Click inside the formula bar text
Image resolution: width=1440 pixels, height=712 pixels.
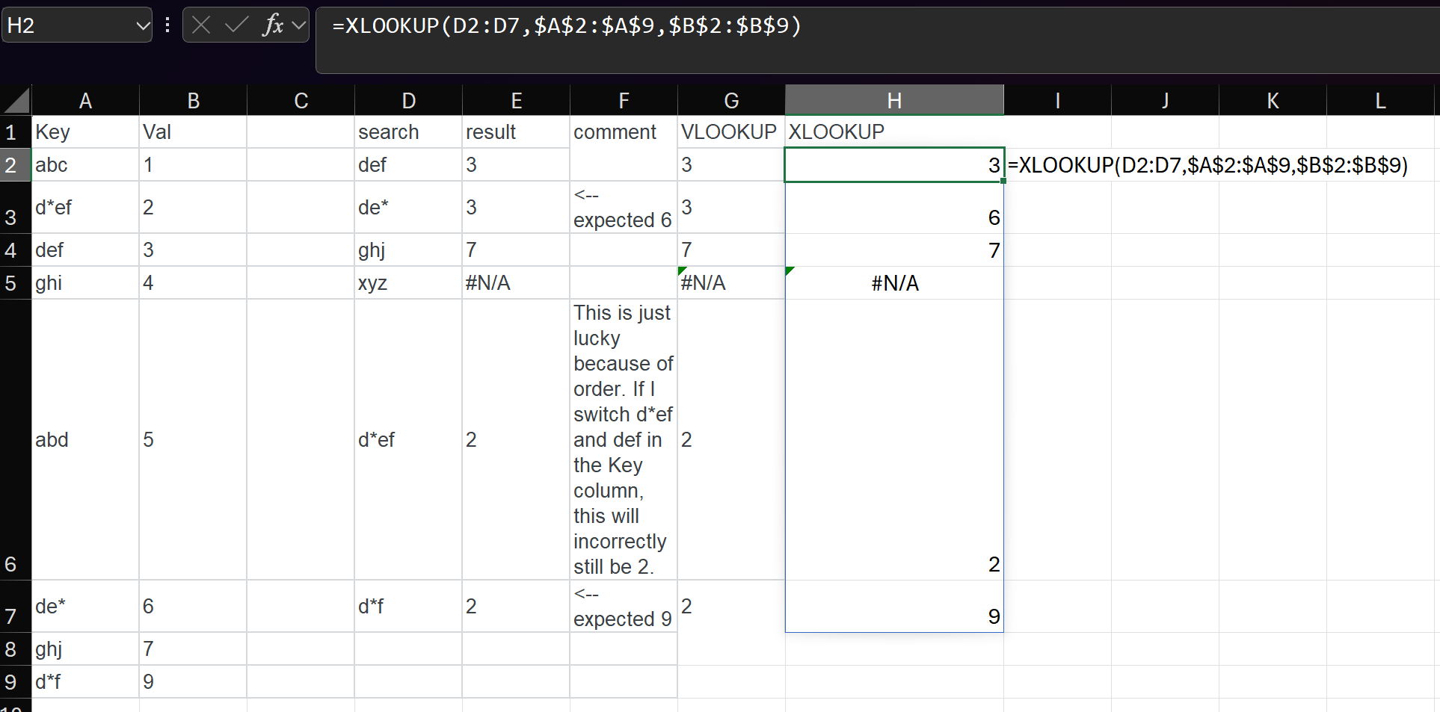pos(567,26)
